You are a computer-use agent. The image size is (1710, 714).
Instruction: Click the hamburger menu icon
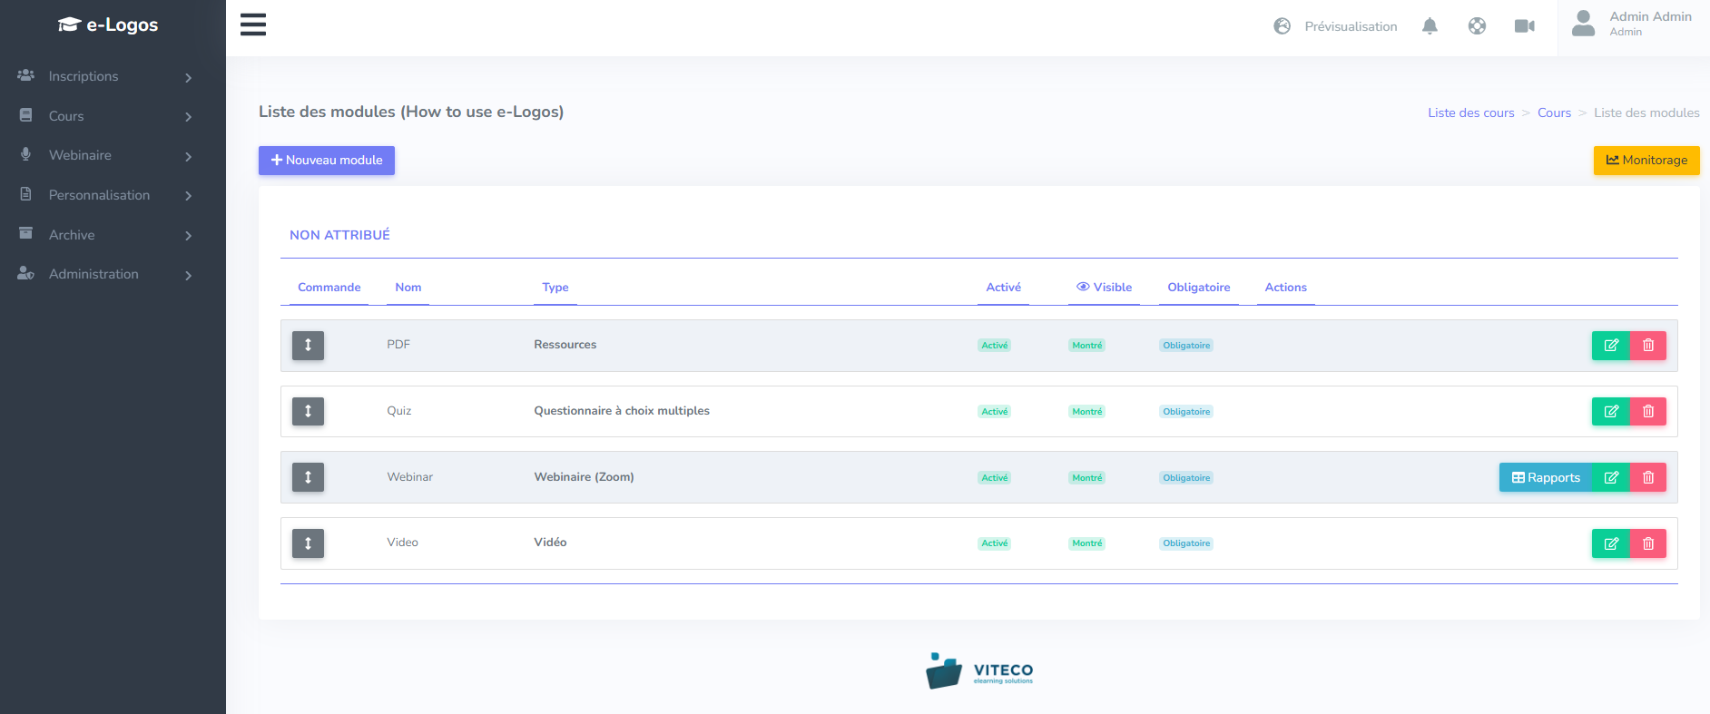pos(253,24)
